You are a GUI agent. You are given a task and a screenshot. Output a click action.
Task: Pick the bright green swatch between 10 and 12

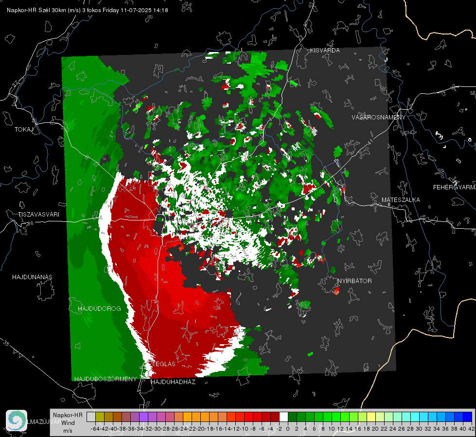[x=336, y=417]
